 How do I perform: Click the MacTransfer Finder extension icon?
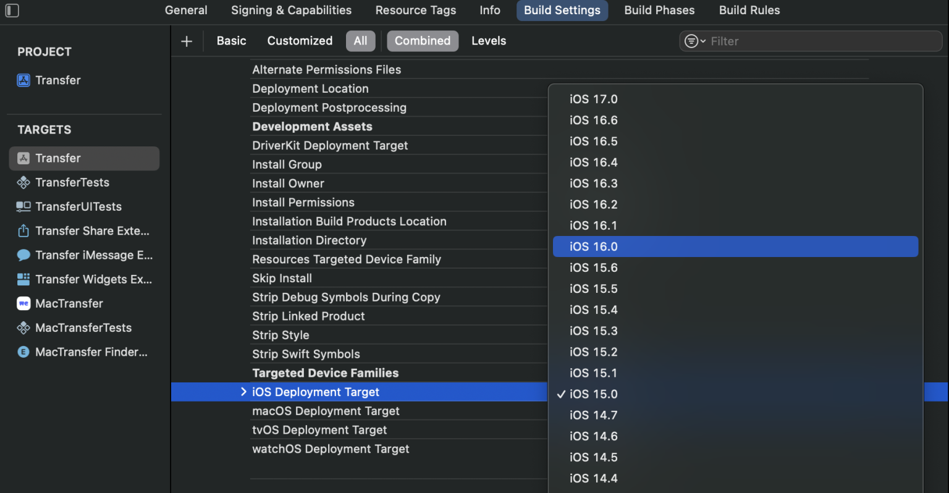coord(23,352)
